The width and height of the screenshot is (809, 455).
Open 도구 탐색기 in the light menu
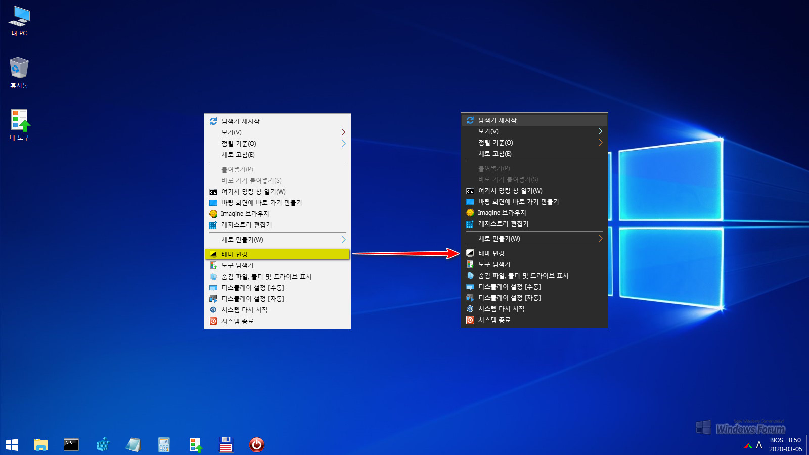click(x=278, y=265)
